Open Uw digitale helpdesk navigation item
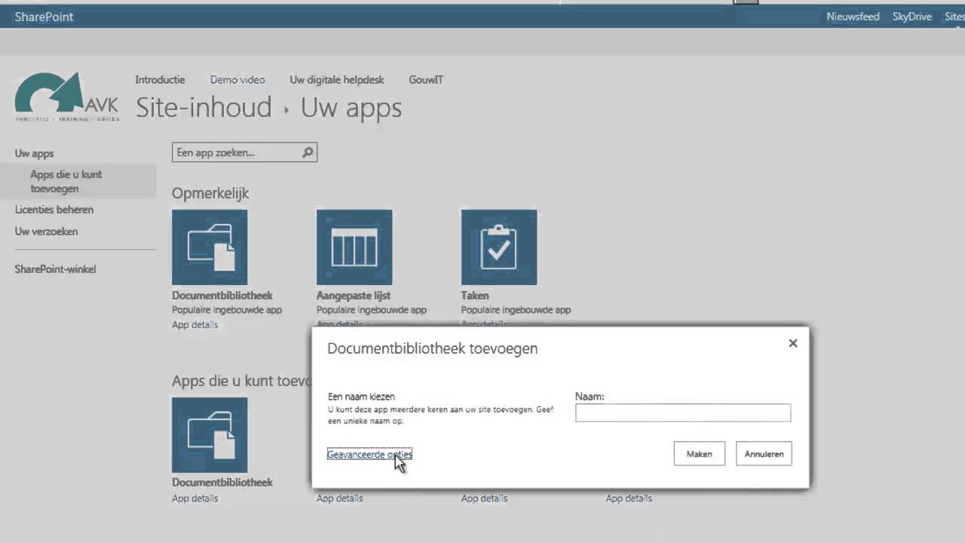Screen dimensions: 965x543 point(337,80)
